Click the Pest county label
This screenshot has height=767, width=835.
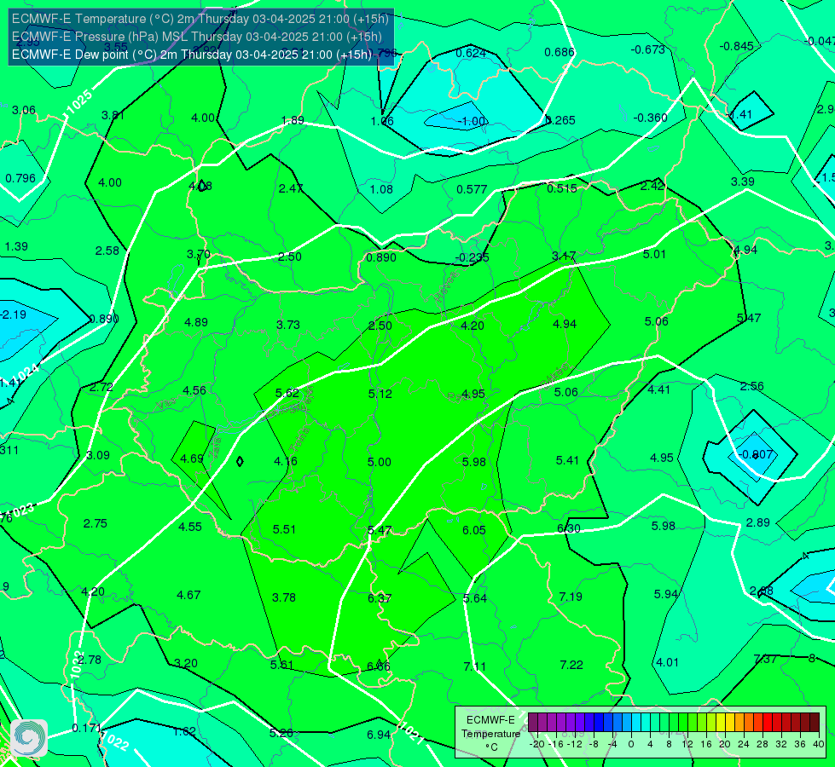click(457, 396)
